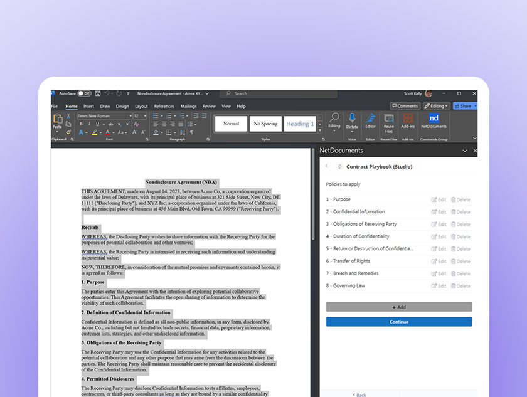Image resolution: width=527 pixels, height=397 pixels.
Task: Switch to the Layout tab
Action: 141,106
